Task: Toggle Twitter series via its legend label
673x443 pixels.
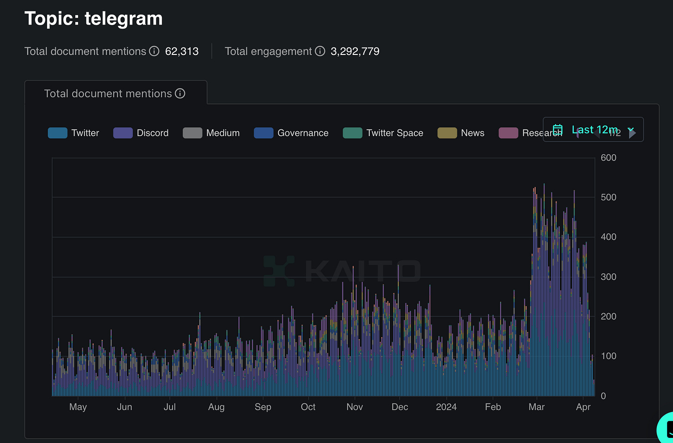Action: pyautogui.click(x=85, y=133)
